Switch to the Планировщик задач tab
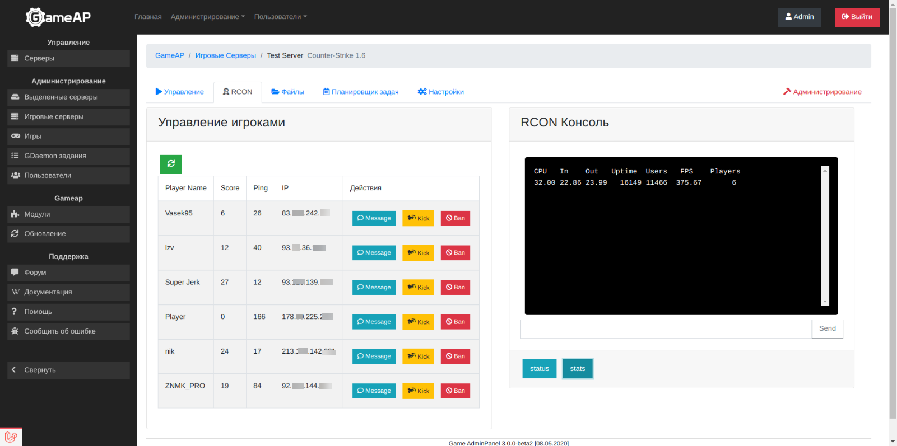Image resolution: width=897 pixels, height=446 pixels. click(361, 92)
